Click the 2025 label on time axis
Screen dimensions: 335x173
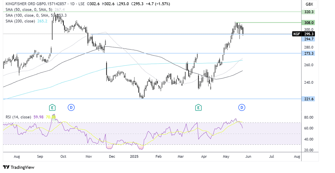click(134, 156)
